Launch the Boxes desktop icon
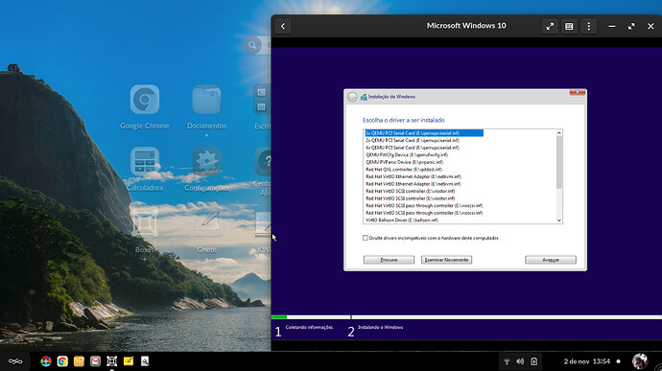 click(145, 223)
